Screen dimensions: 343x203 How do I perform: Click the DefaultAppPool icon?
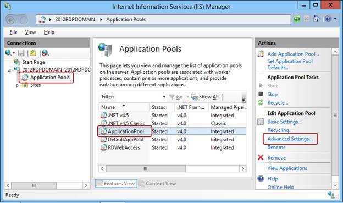pyautogui.click(x=104, y=140)
